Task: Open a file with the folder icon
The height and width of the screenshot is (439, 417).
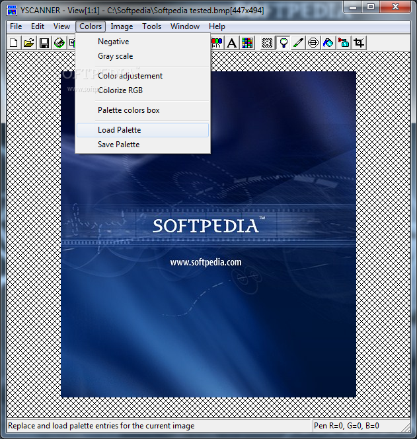Action: click(x=28, y=43)
